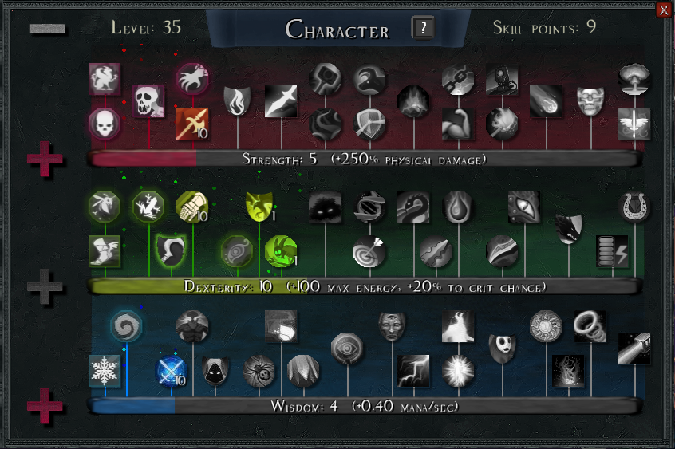Viewport: 675px width, 449px height.
Task: Select the green frog skill icon
Action: point(148,207)
